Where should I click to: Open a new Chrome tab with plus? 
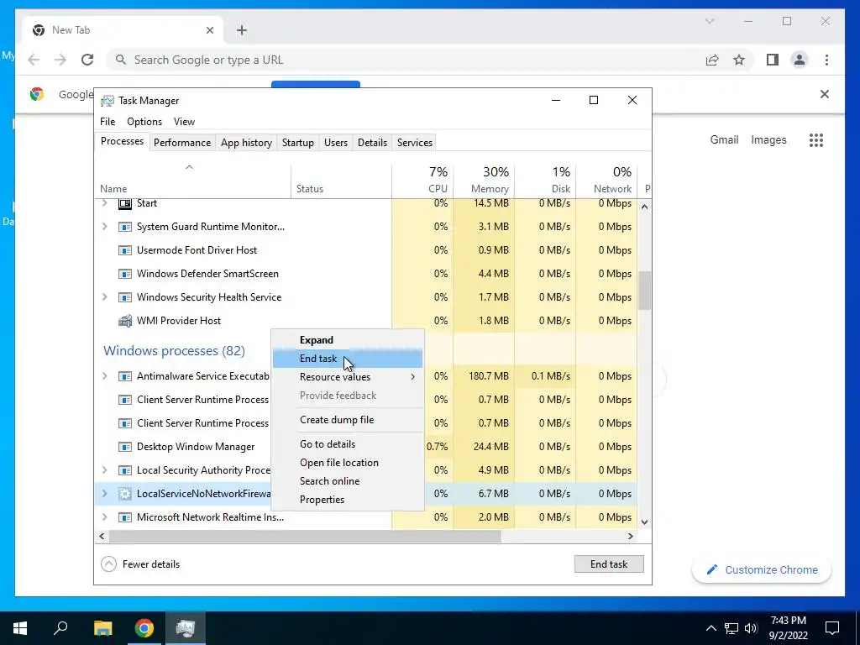coord(242,30)
